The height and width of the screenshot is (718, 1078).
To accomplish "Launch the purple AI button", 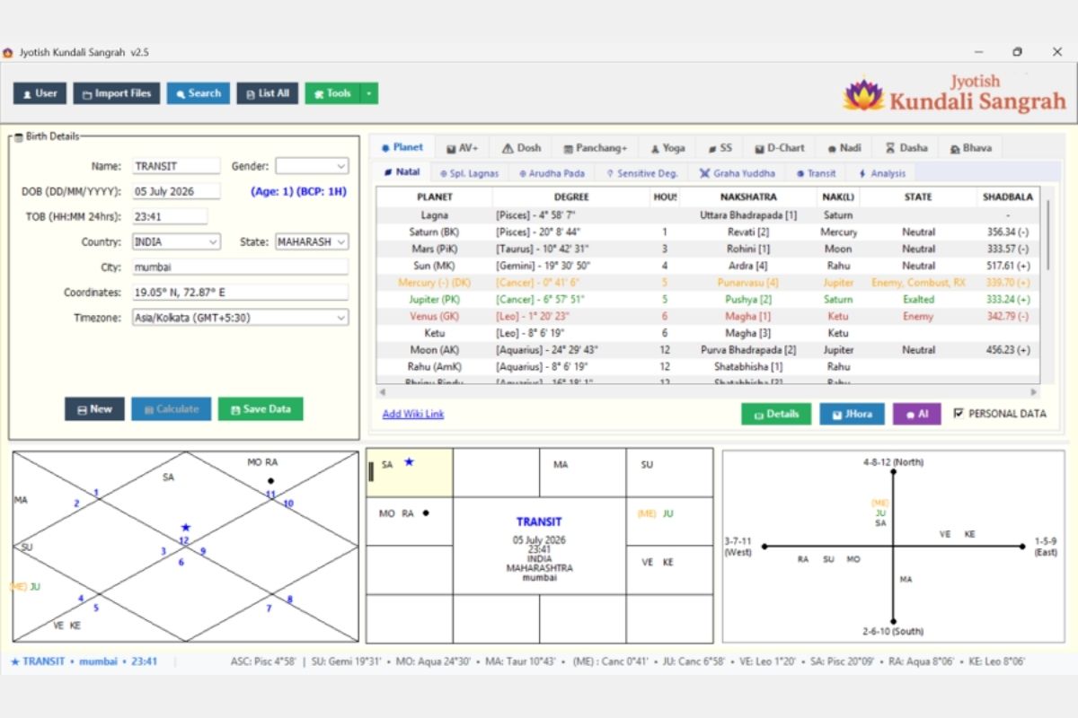I will tap(916, 414).
